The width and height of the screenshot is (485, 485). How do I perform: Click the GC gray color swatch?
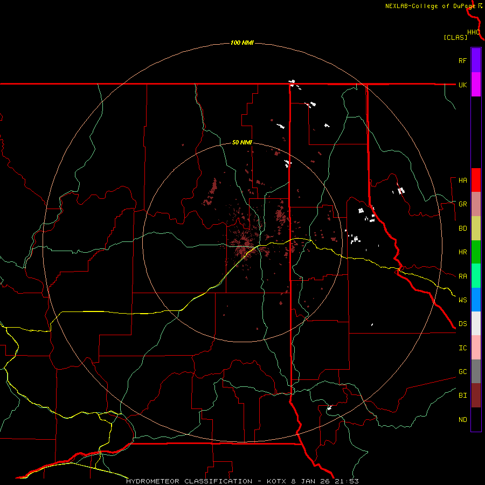tap(476, 371)
